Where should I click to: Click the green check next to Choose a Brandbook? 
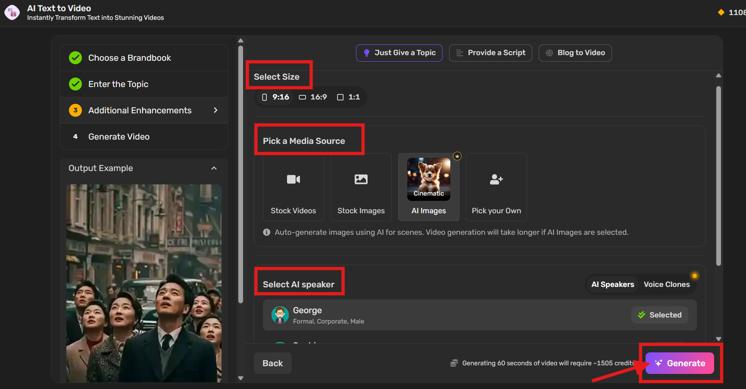pos(75,58)
